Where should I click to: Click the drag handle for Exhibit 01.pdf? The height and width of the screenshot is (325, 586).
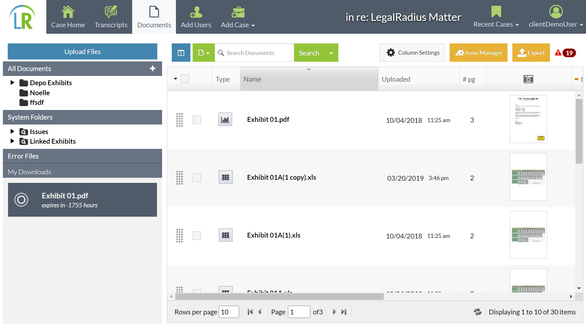(179, 120)
